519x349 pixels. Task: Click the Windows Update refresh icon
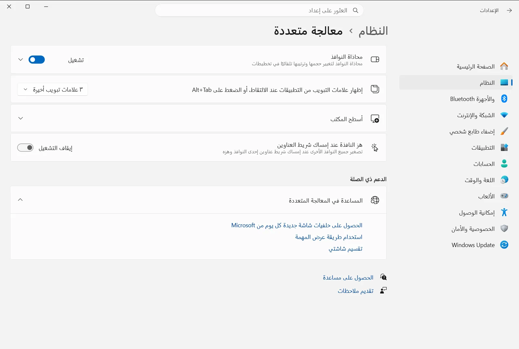coord(504,245)
